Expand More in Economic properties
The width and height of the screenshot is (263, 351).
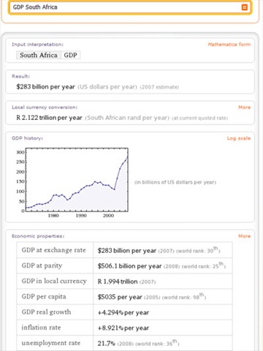[244, 236]
